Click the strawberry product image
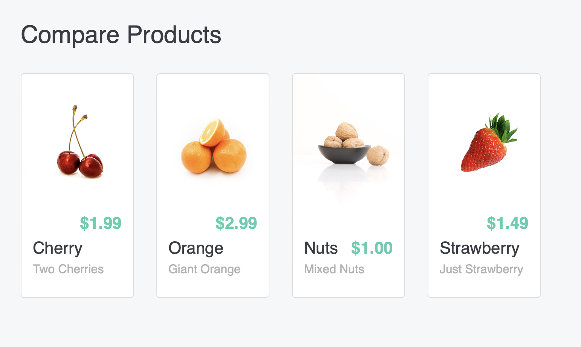The image size is (581, 347). pos(489,142)
